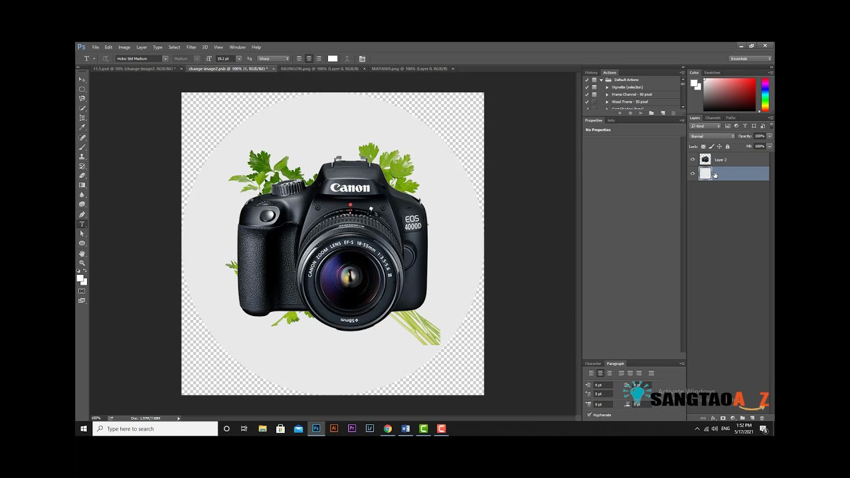The image size is (850, 478).
Task: Toggle Default Actions set checkmark
Action: pos(587,80)
